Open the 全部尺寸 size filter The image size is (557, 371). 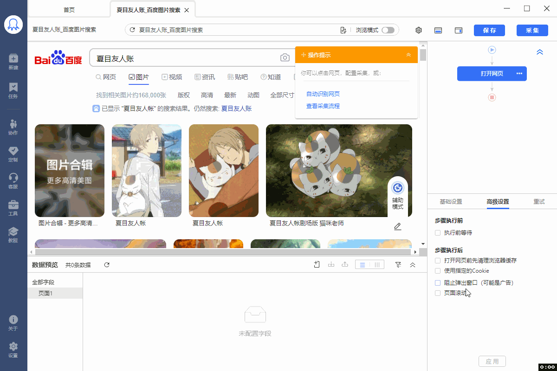282,95
